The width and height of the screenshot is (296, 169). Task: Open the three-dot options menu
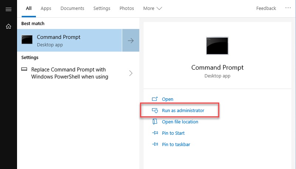(x=288, y=8)
